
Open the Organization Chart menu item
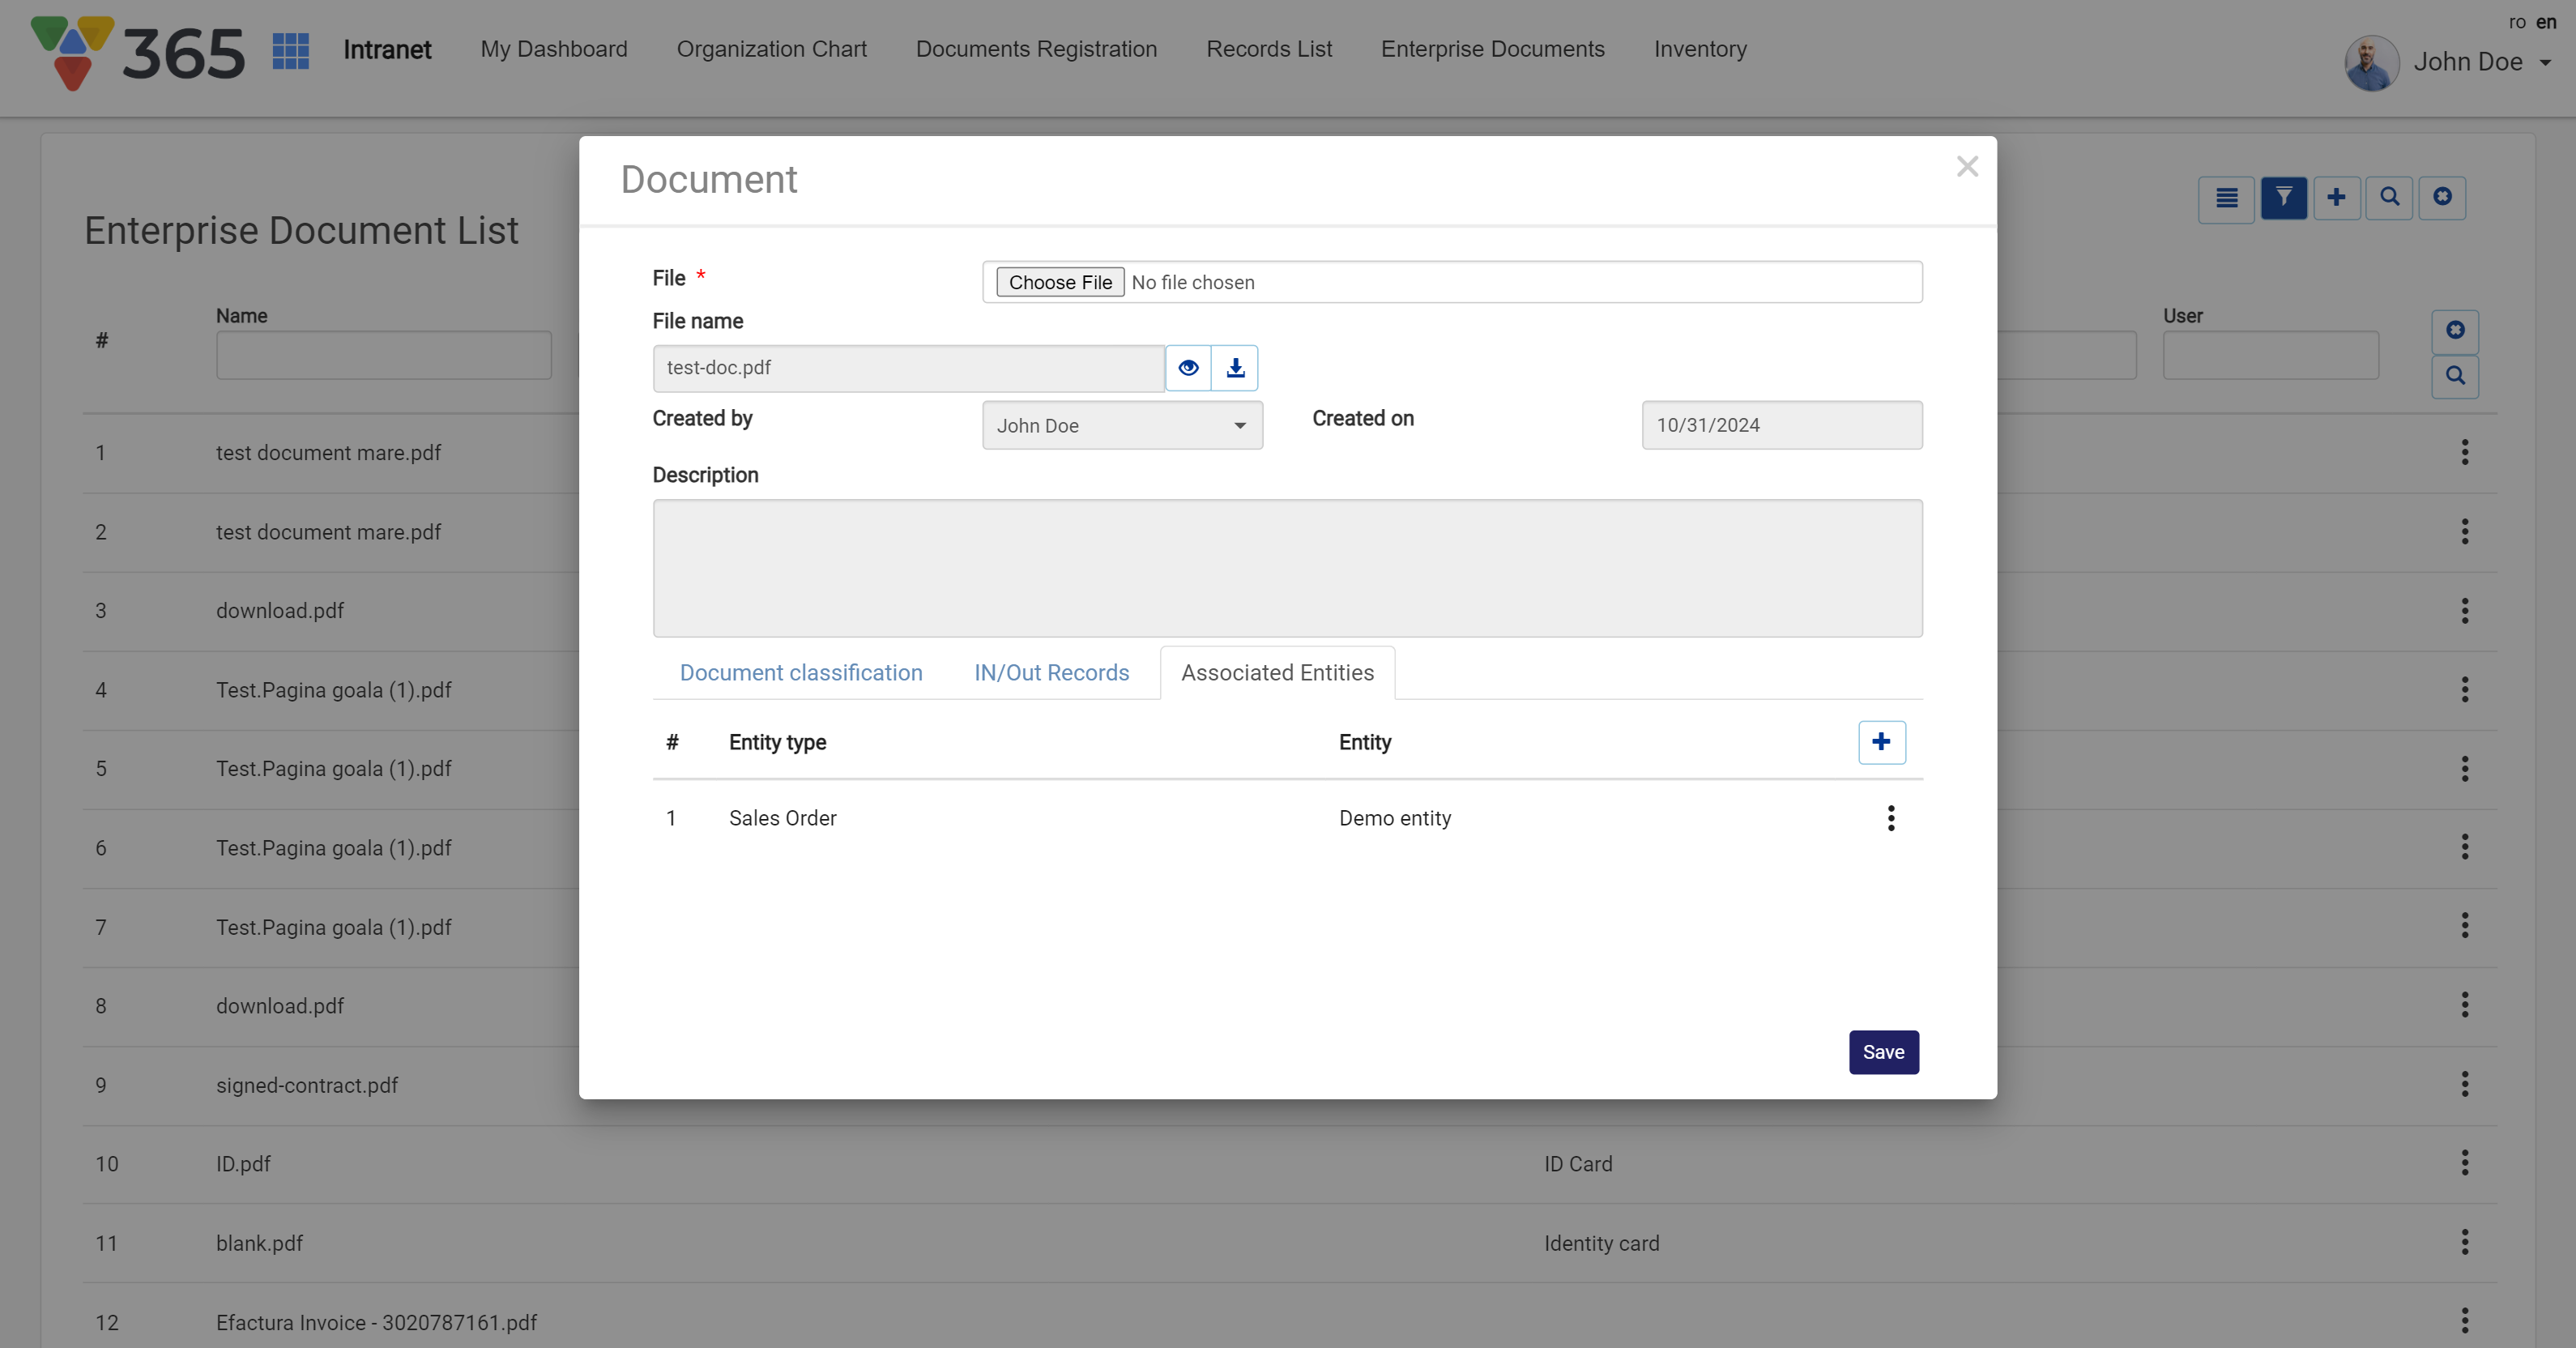(x=771, y=49)
